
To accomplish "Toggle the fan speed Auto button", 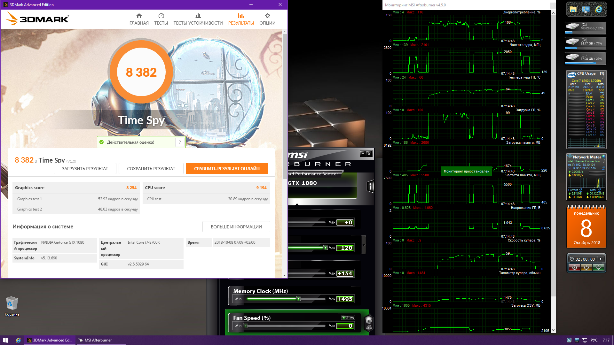I will click(348, 318).
